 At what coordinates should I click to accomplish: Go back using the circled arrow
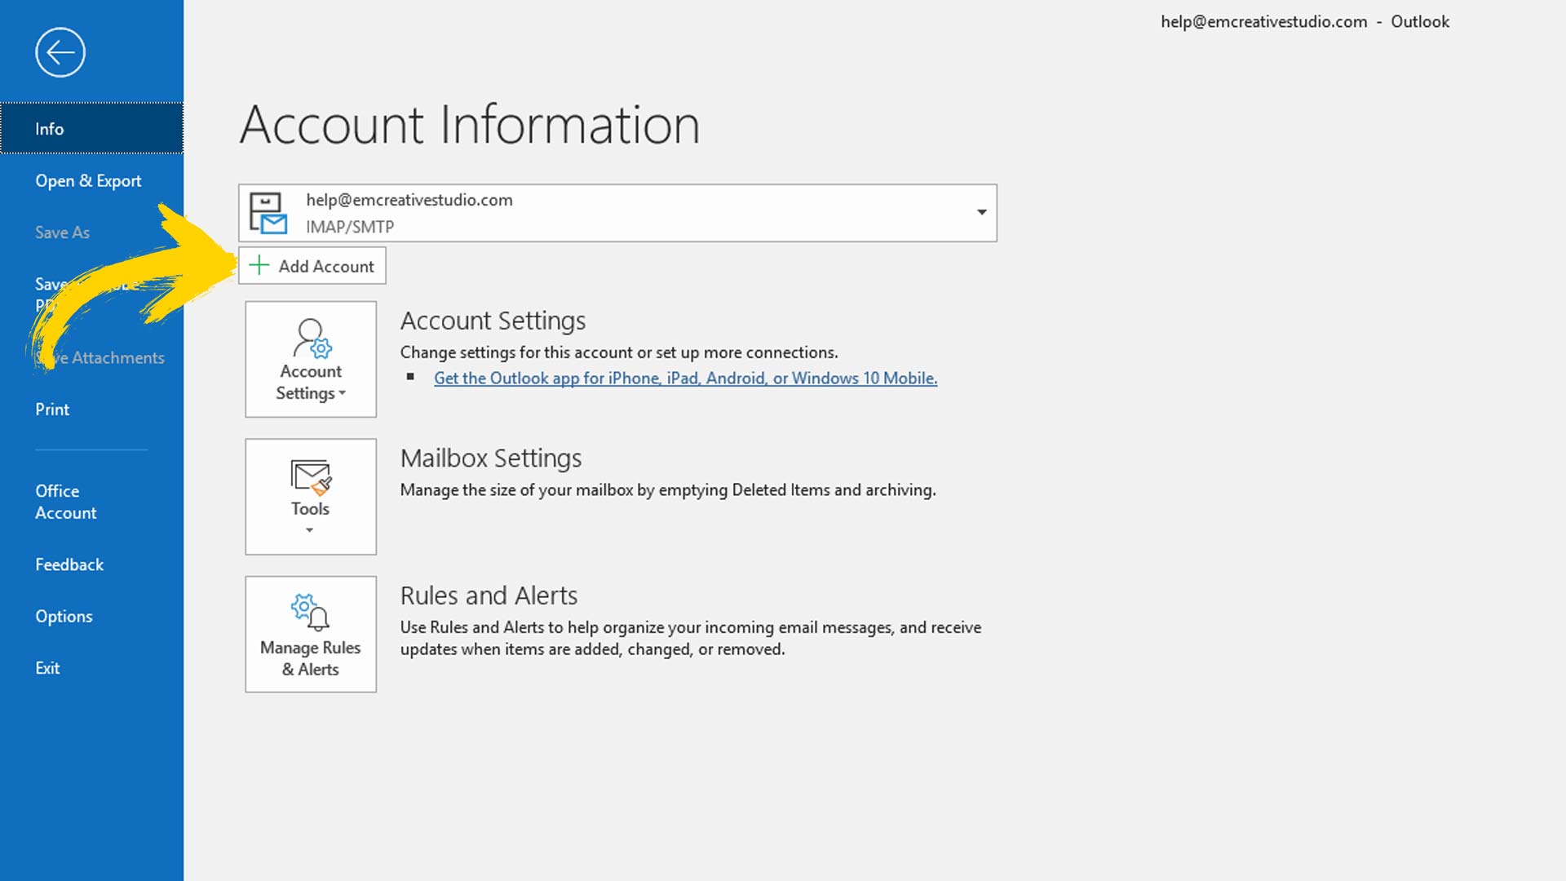pos(60,53)
